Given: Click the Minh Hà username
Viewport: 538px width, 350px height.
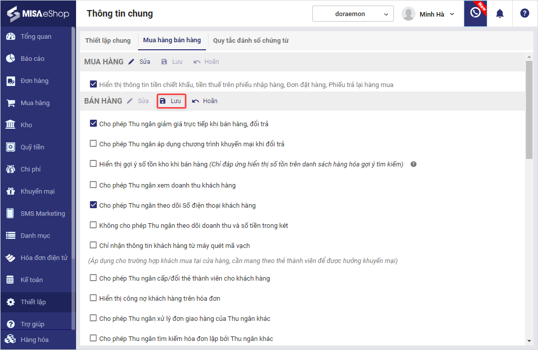Looking at the screenshot, I should click(432, 14).
